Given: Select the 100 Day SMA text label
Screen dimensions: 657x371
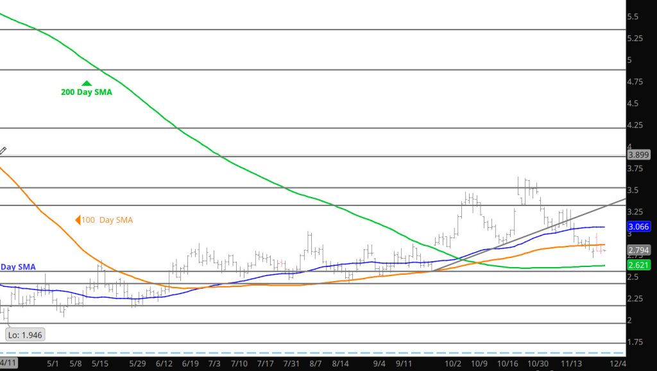Looking at the screenshot, I should (107, 220).
